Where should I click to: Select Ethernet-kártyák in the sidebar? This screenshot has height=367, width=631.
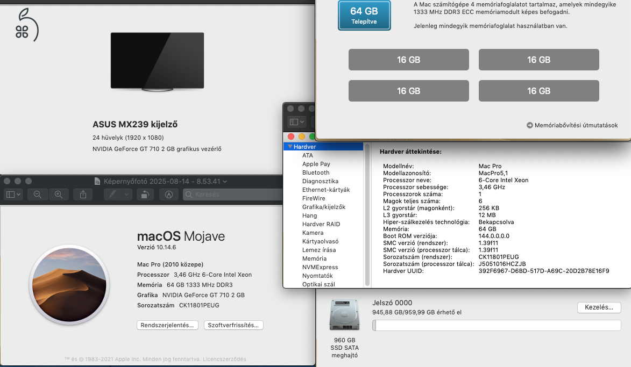coord(326,190)
